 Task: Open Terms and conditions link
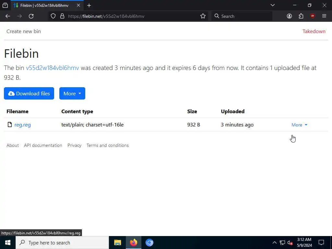(108, 145)
